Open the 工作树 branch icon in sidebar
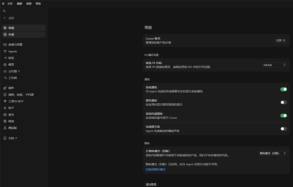 tap(5, 78)
